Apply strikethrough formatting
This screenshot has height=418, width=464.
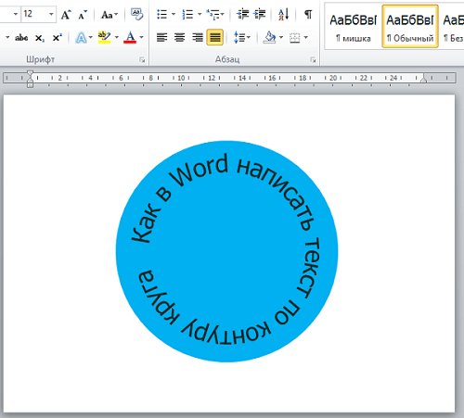coord(21,38)
